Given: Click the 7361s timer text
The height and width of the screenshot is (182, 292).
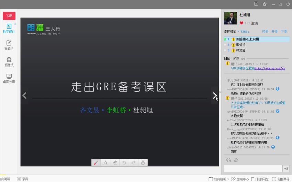Looking at the screenshot, I should 245,32.
